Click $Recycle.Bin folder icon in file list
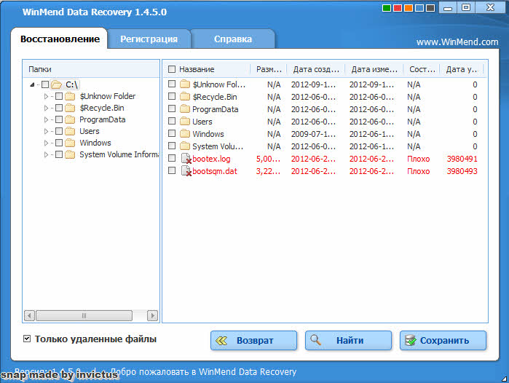The image size is (509, 383). click(x=185, y=97)
